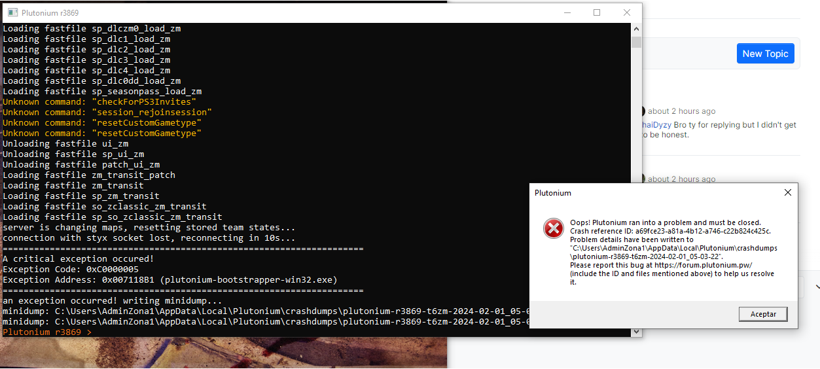Image resolution: width=820 pixels, height=369 pixels.
Task: Minimize the Plutonium r3869 console window
Action: (567, 12)
